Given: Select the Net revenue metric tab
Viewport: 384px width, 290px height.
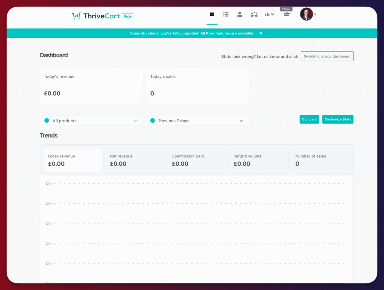Looking at the screenshot, I should (135, 160).
